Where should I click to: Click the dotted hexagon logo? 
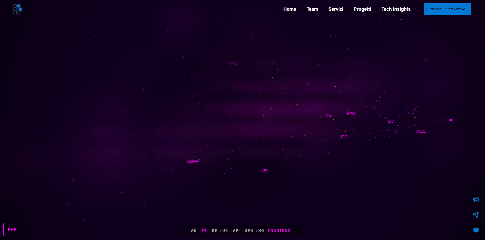pyautogui.click(x=17, y=9)
